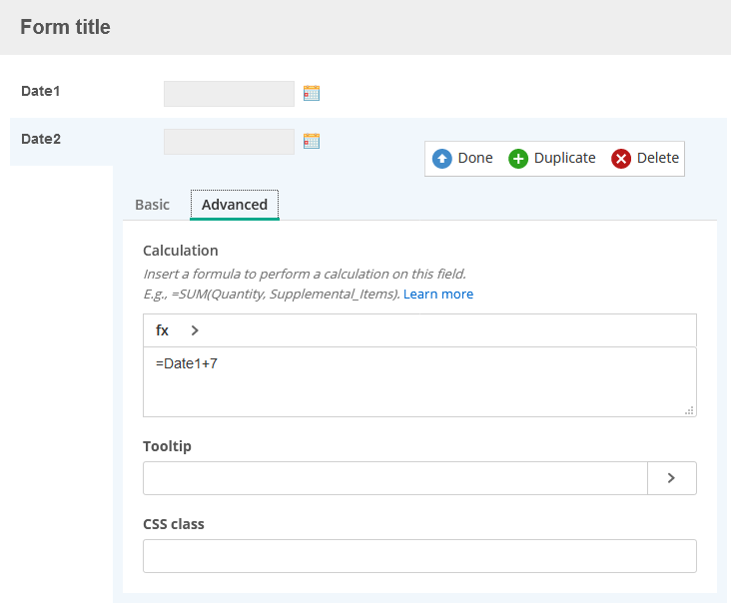Select the Advanced tab

[x=235, y=205]
